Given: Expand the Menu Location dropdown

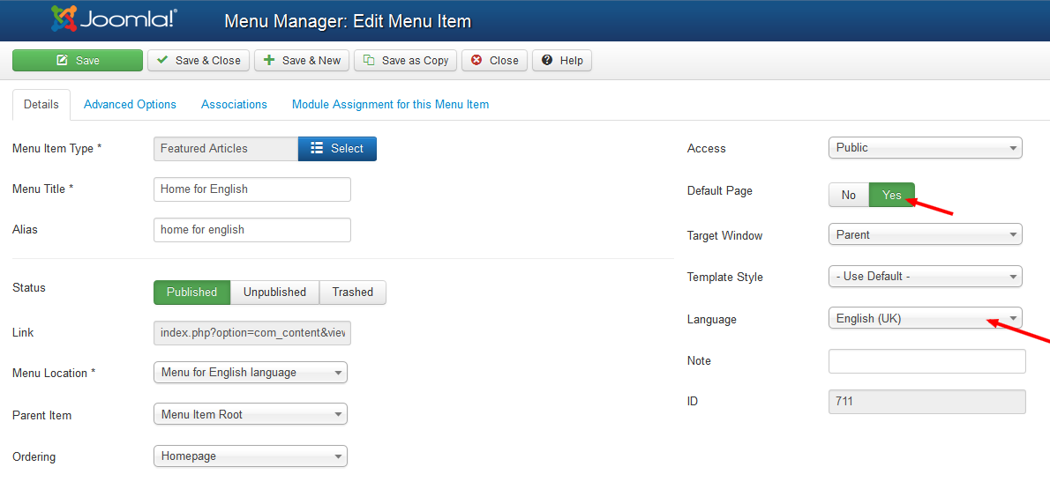Looking at the screenshot, I should click(x=251, y=373).
